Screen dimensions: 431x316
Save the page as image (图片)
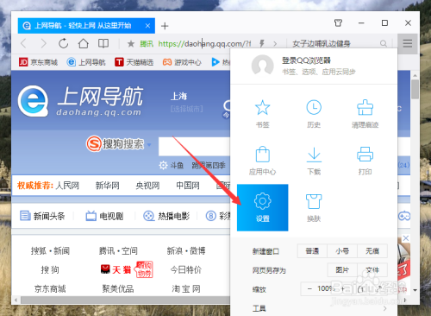tap(342, 270)
